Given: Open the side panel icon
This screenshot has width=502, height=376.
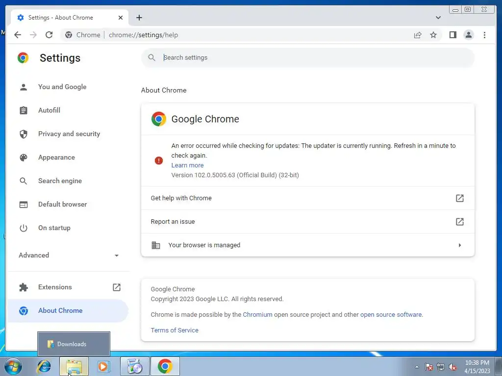Looking at the screenshot, I should tap(452, 35).
